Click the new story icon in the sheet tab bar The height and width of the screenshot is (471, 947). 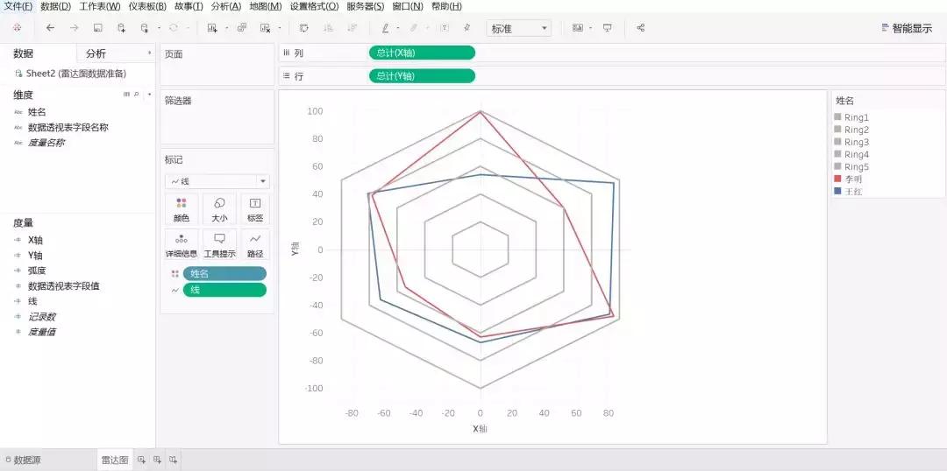click(x=174, y=460)
